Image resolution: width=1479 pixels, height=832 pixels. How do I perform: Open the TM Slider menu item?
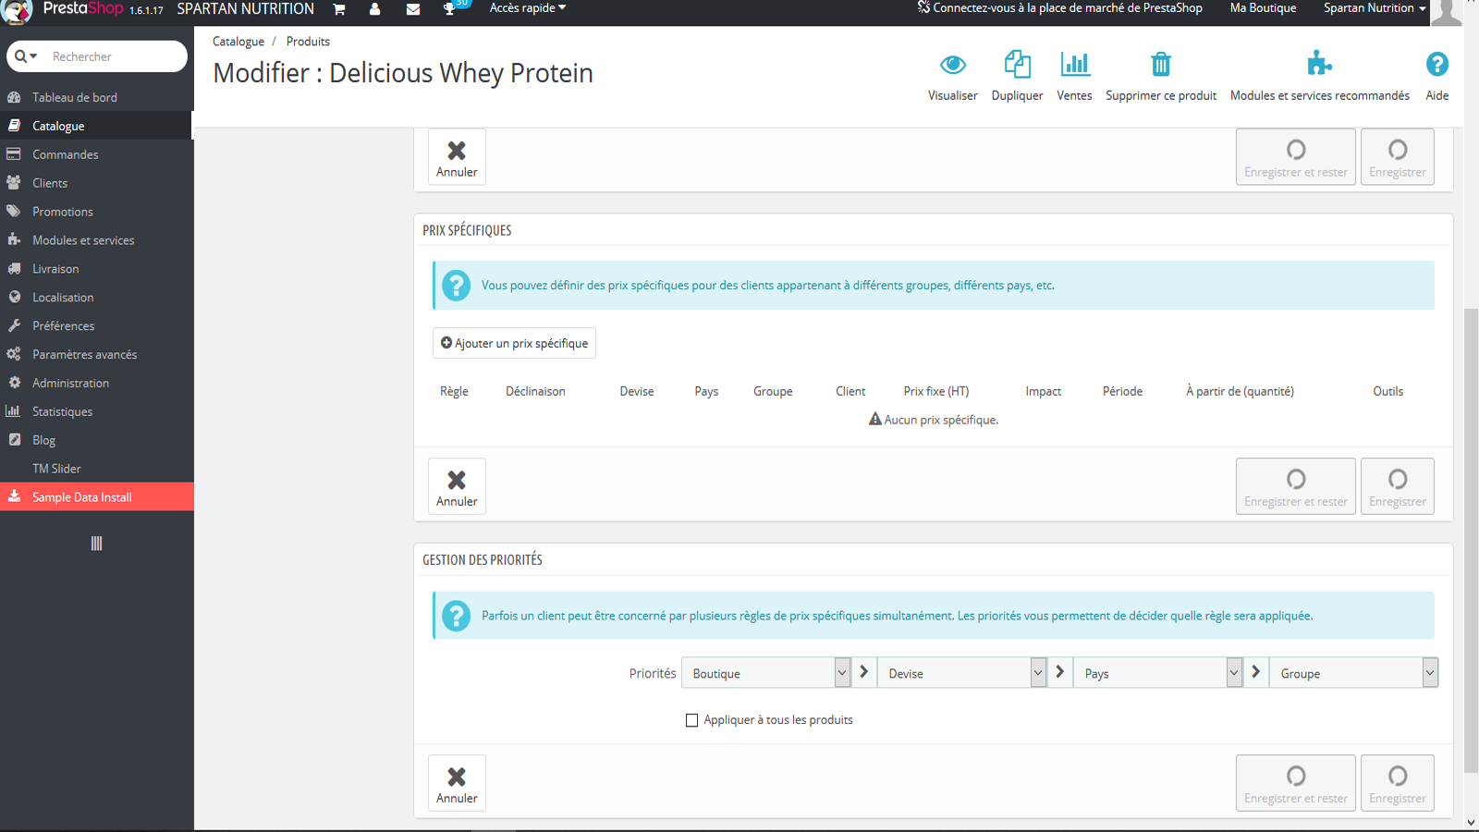pyautogui.click(x=96, y=469)
